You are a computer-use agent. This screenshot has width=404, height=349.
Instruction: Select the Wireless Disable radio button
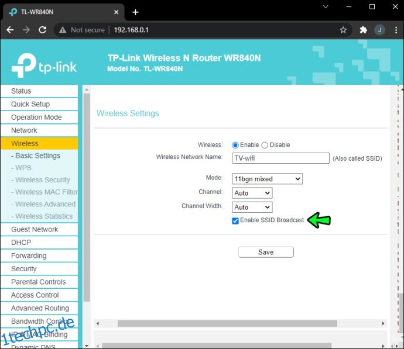pos(265,145)
